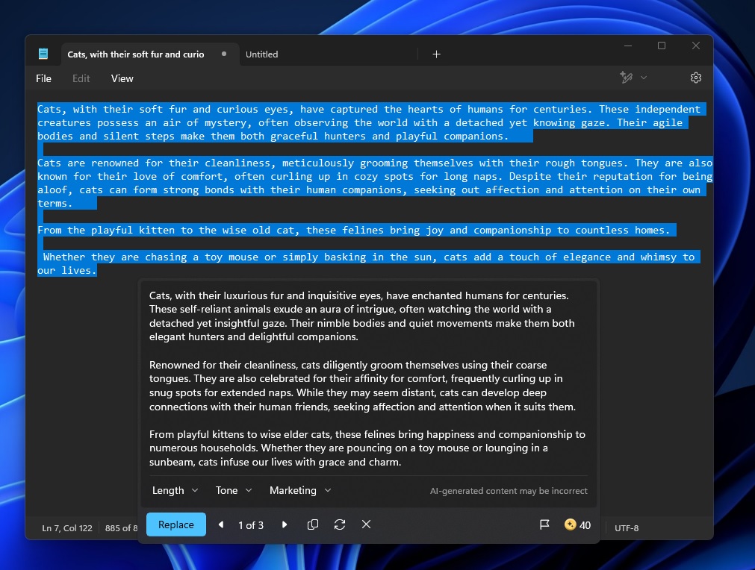This screenshot has width=755, height=570.
Task: Copy the rewritten text icon
Action: tap(312, 524)
